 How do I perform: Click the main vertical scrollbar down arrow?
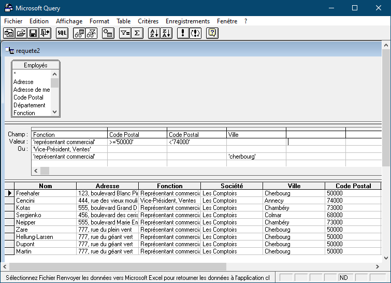[x=386, y=258]
